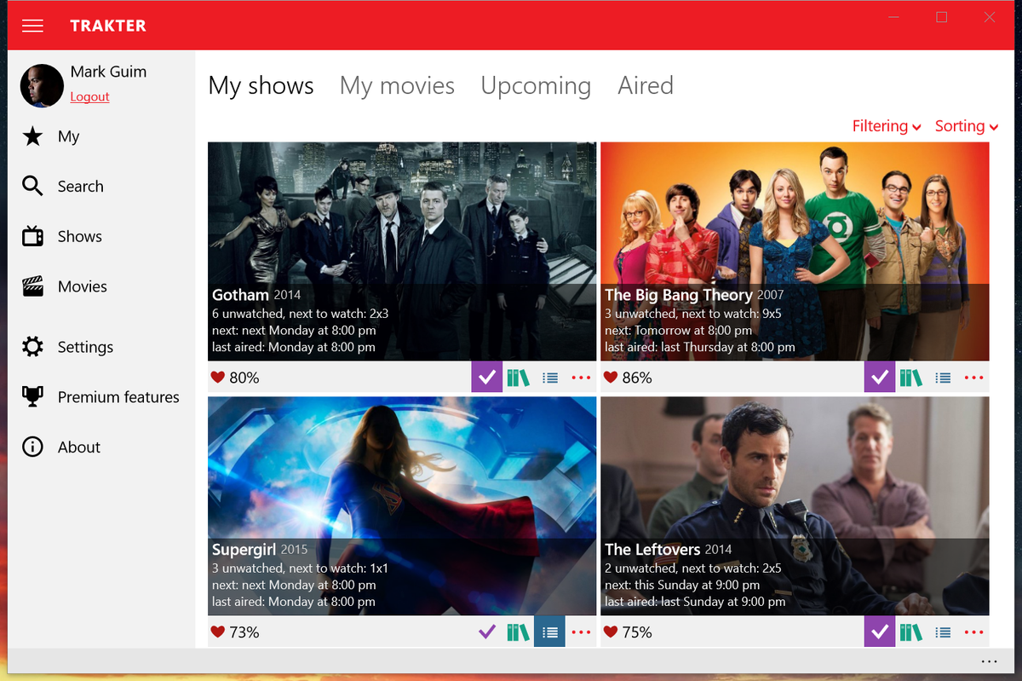The width and height of the screenshot is (1022, 681).
Task: Click Gotham's collection books icon
Action: click(x=518, y=378)
